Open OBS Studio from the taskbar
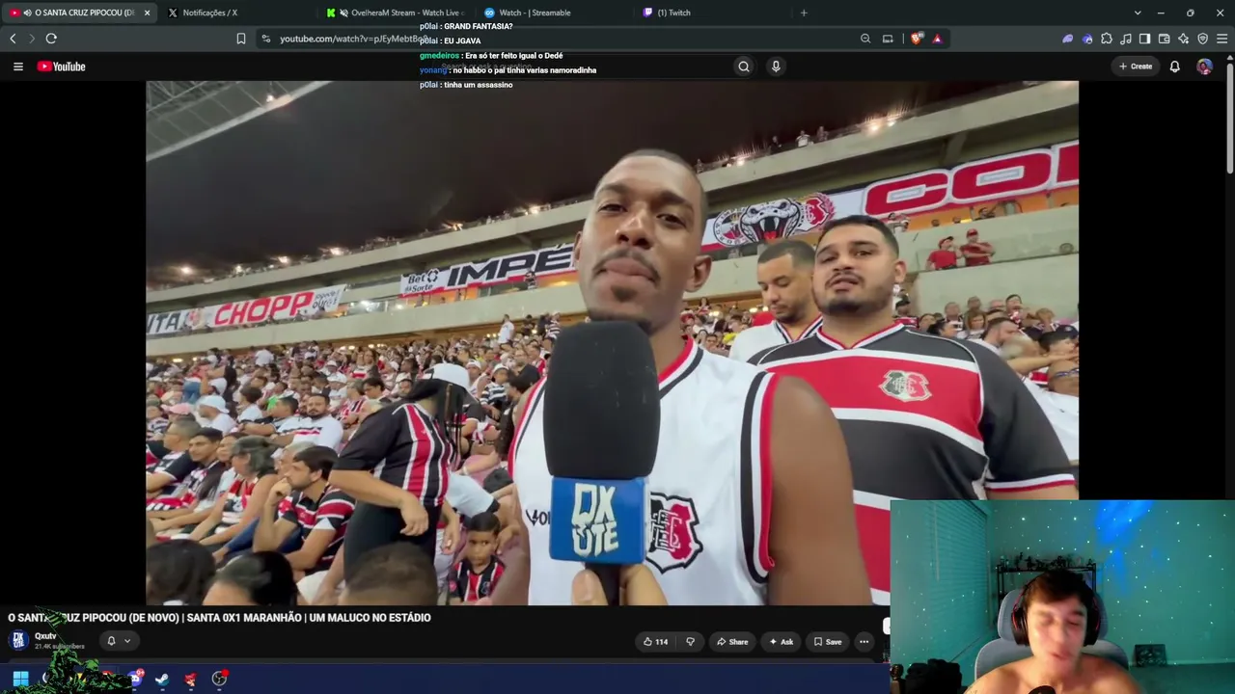The width and height of the screenshot is (1235, 694). [x=219, y=679]
